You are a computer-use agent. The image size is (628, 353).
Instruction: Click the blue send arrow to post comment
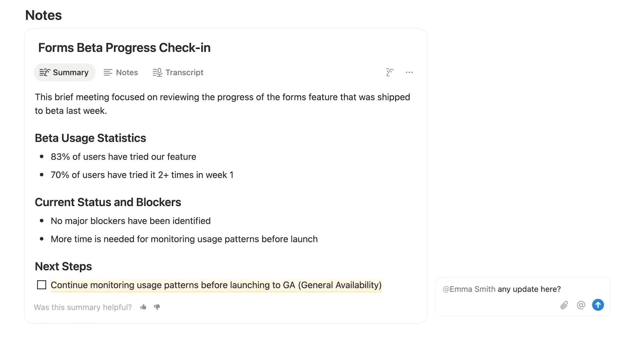pos(598,305)
